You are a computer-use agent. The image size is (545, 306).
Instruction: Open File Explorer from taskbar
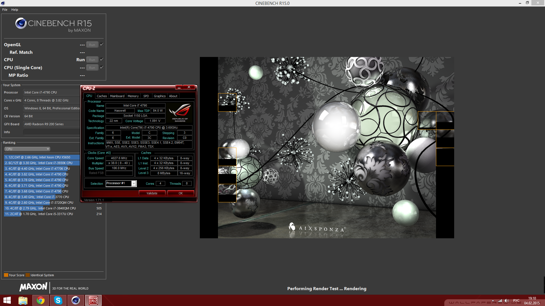[23, 300]
